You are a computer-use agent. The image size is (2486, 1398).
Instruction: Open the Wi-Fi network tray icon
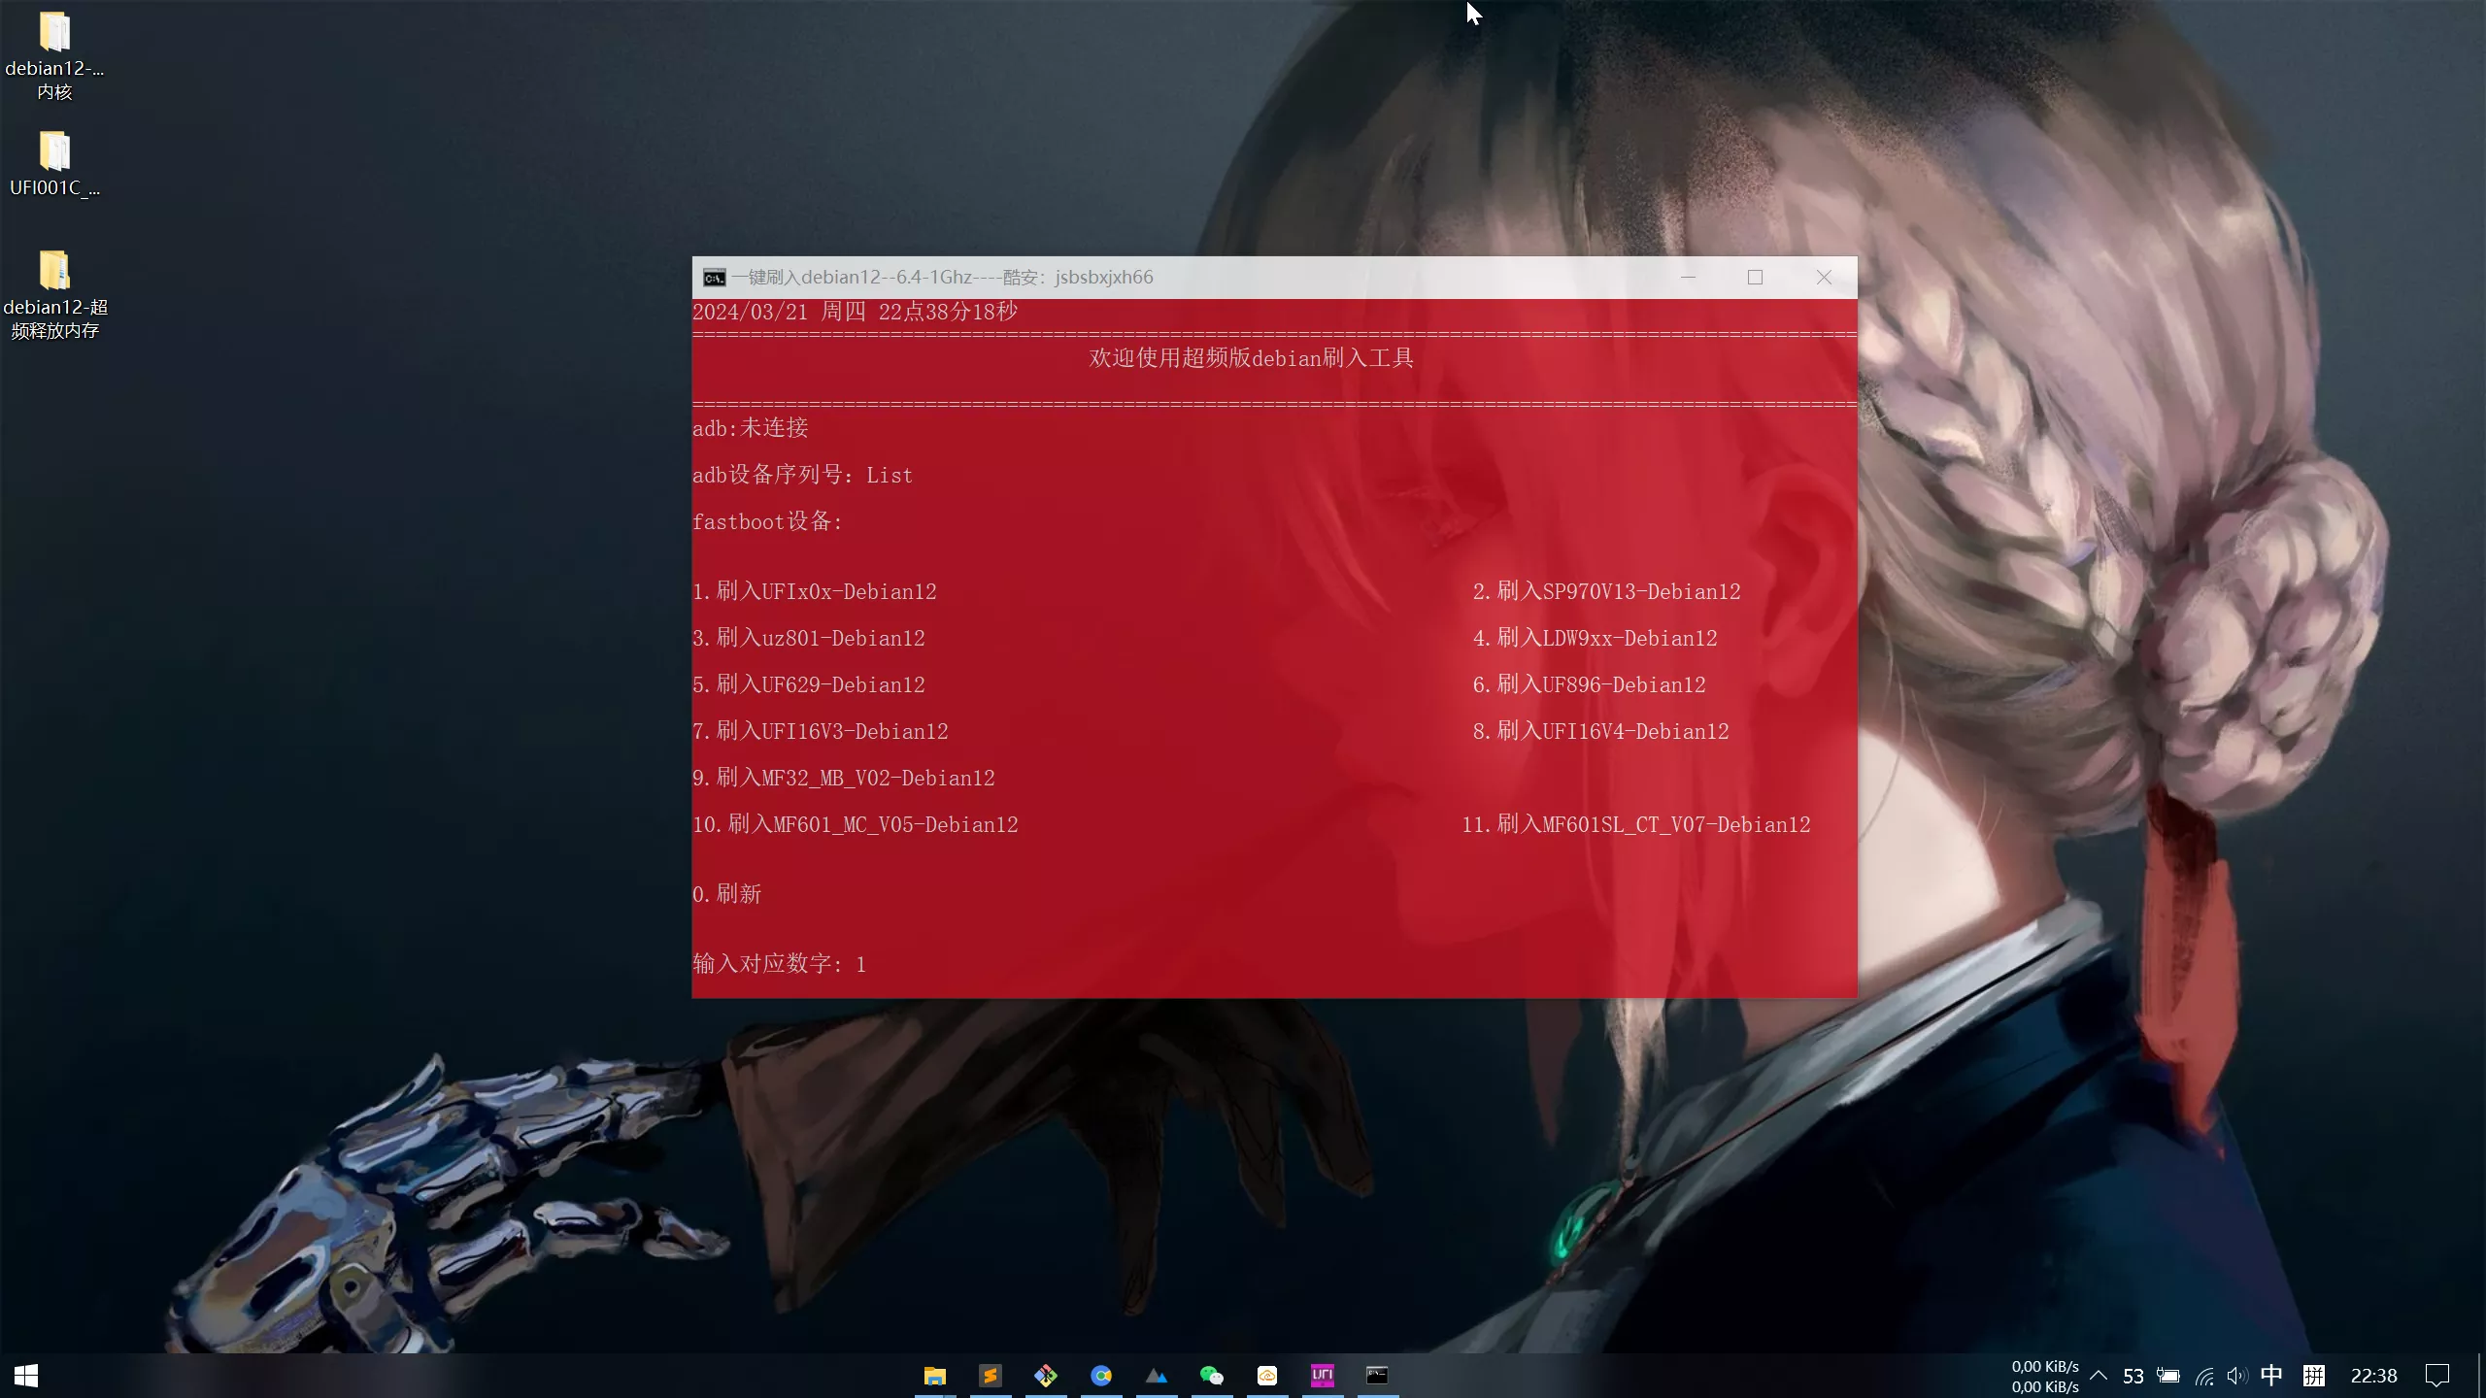2204,1377
